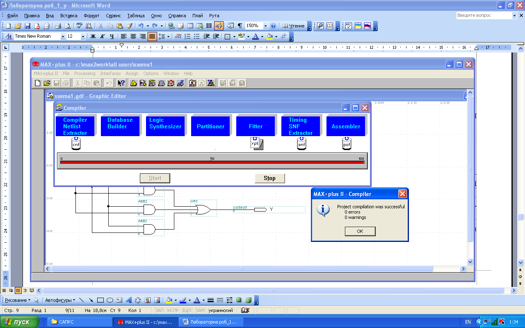Expand the borders dropdown arrow
The height and width of the screenshot is (328, 525).
[234, 36]
